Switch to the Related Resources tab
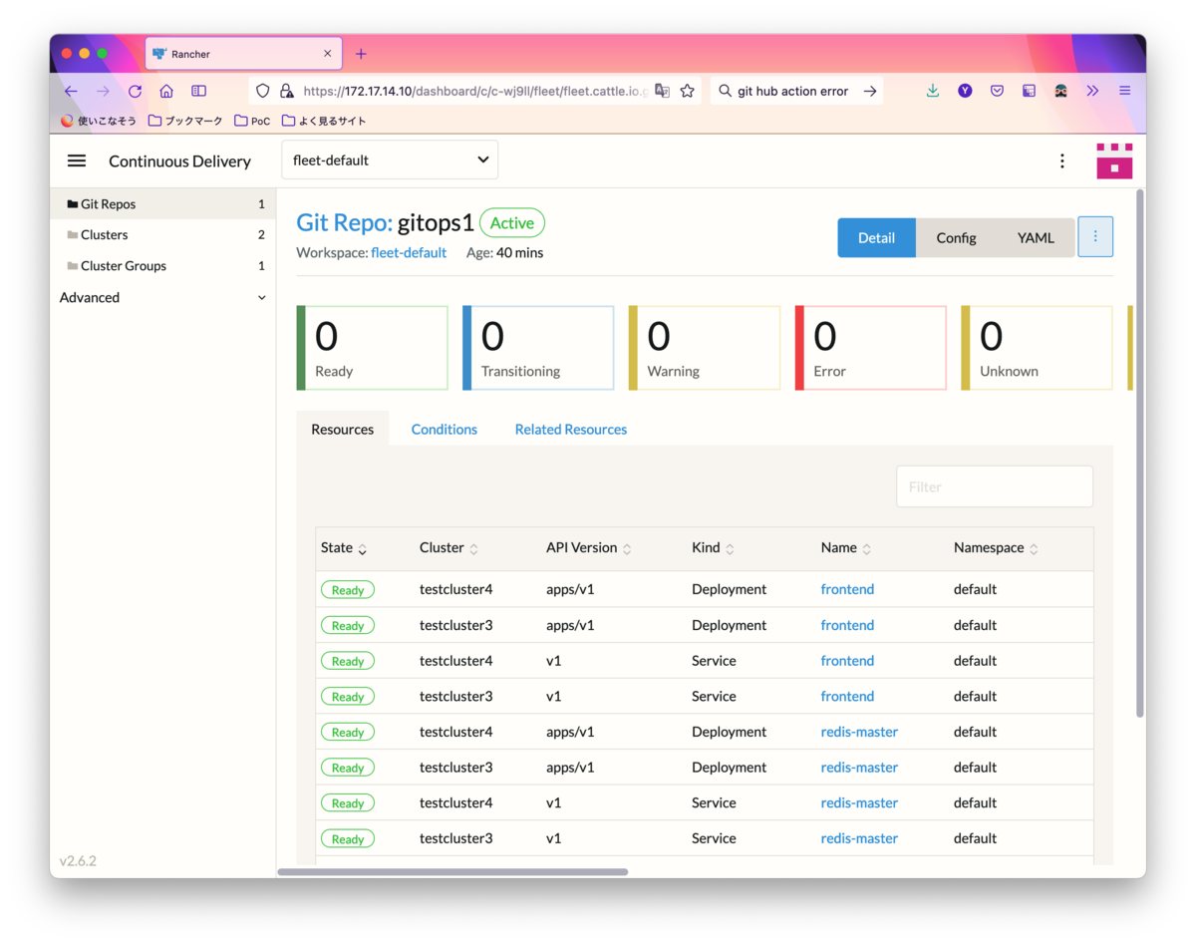This screenshot has width=1196, height=944. pyautogui.click(x=571, y=429)
